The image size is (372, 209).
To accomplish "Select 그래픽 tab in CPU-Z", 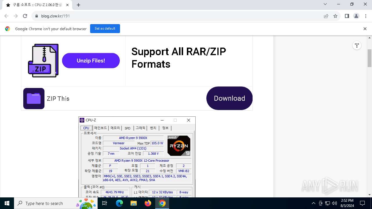I will point(141,128).
